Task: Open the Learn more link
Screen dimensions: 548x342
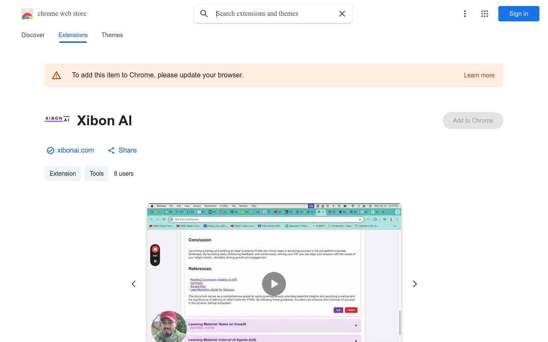Action: (479, 75)
